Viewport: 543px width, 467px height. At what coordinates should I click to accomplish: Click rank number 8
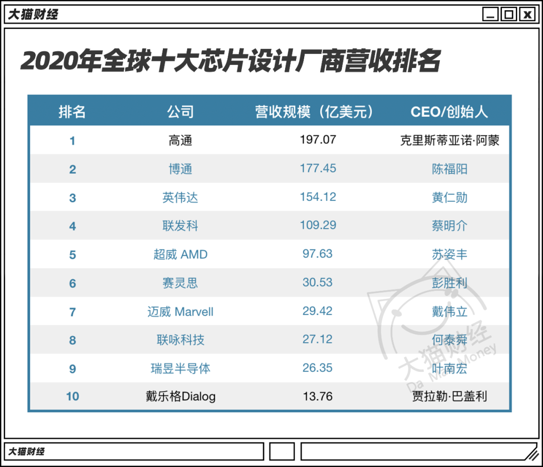tap(72, 340)
